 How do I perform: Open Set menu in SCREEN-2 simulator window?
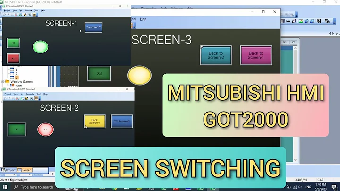point(22,94)
